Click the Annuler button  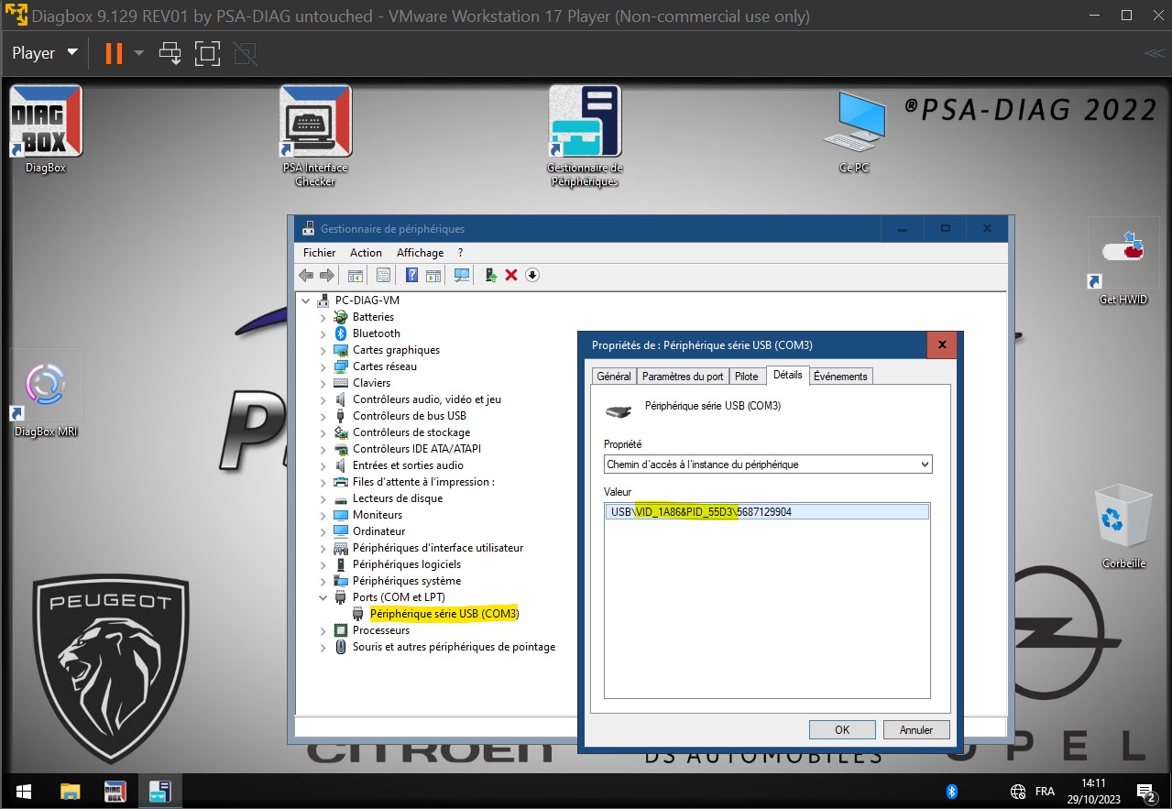915,729
